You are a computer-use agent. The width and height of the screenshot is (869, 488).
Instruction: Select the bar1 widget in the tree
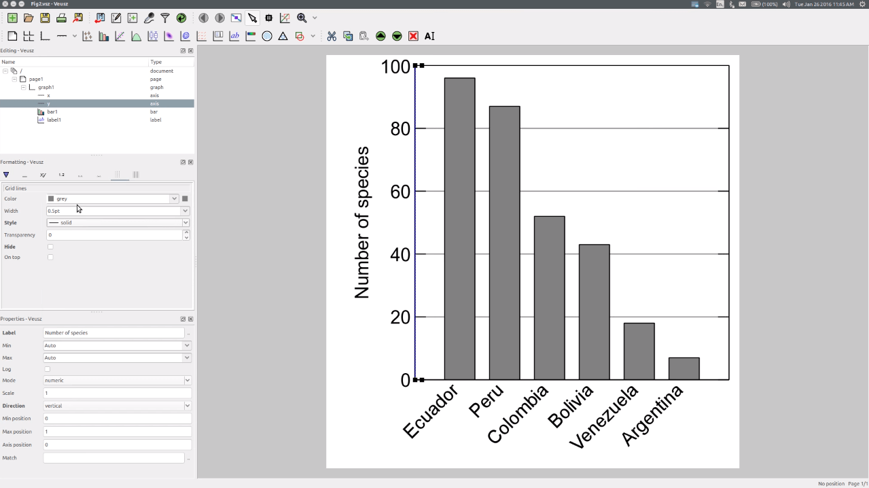pyautogui.click(x=52, y=111)
